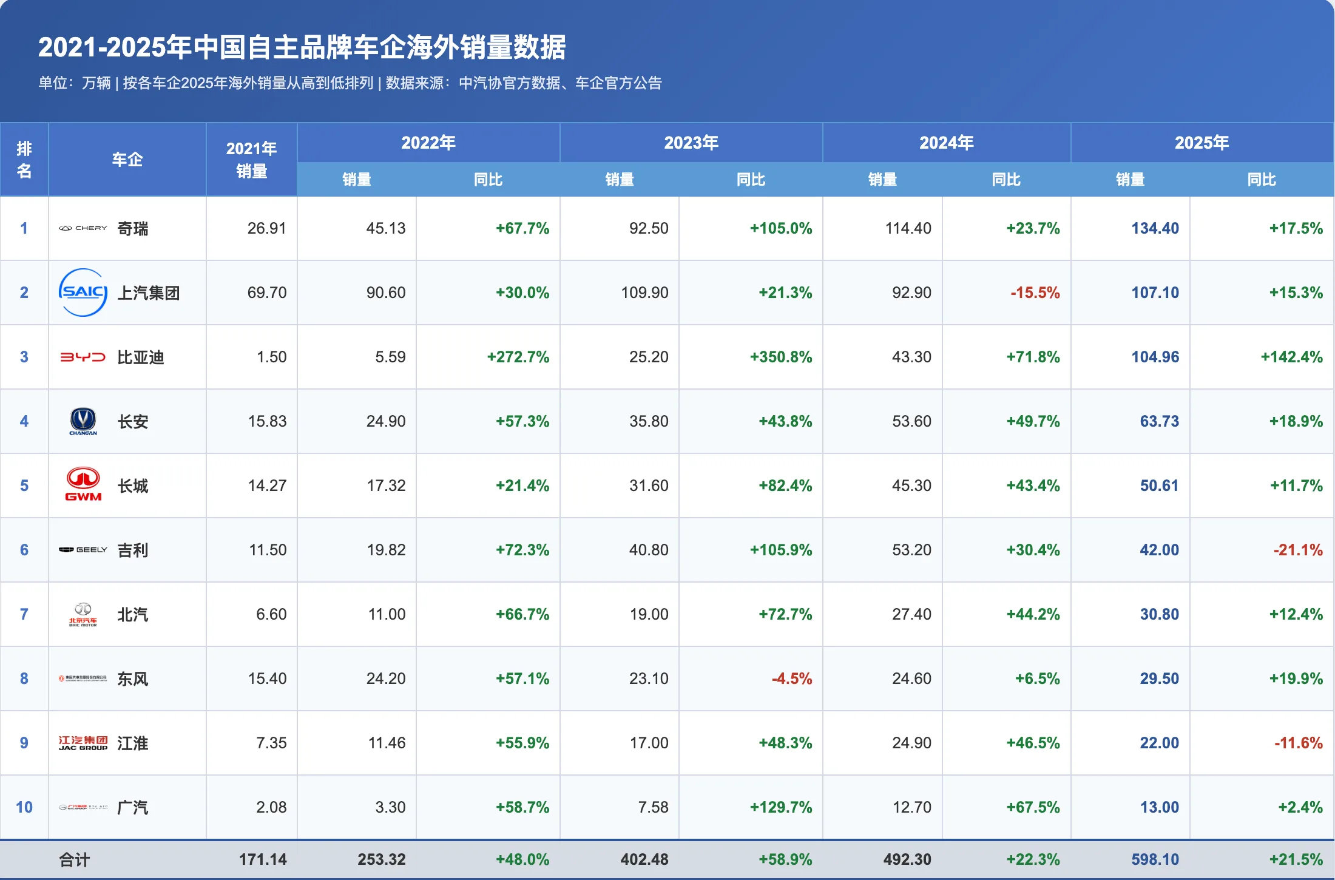Image resolution: width=1335 pixels, height=880 pixels.
Task: Click rank number 10
Action: coord(24,807)
